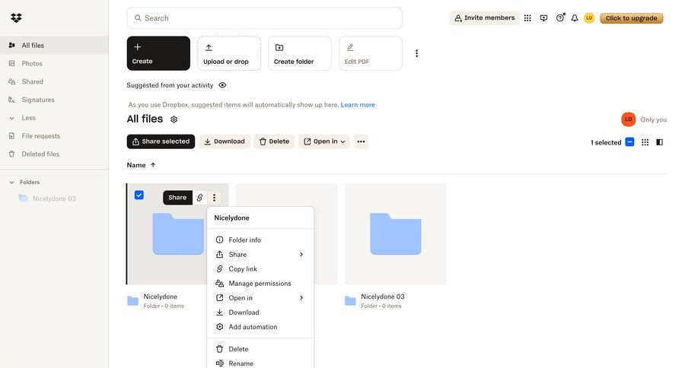The image size is (685, 368).
Task: Collapse the Folders tree section
Action: coord(11,182)
